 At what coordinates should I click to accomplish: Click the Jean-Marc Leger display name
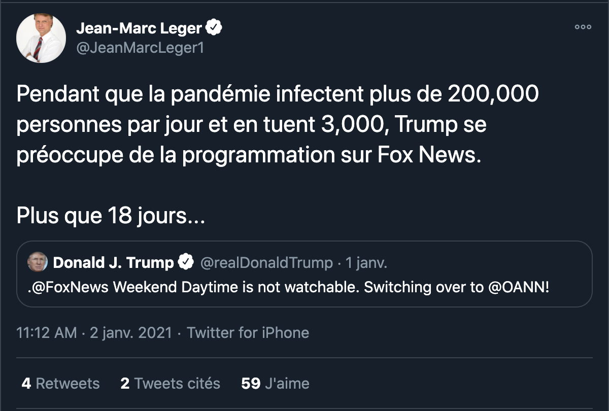click(139, 28)
